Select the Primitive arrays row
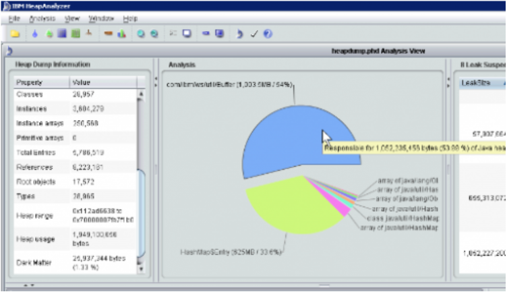This screenshot has width=507, height=294. click(76, 138)
